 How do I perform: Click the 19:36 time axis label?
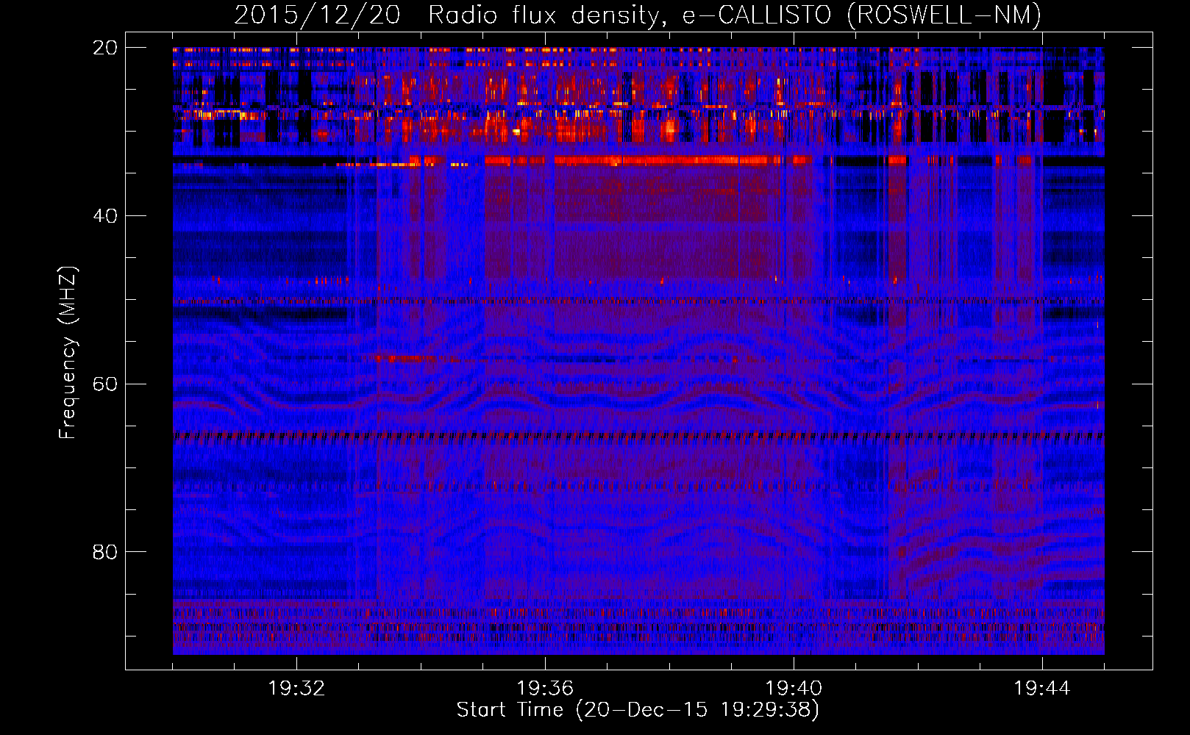pyautogui.click(x=545, y=689)
